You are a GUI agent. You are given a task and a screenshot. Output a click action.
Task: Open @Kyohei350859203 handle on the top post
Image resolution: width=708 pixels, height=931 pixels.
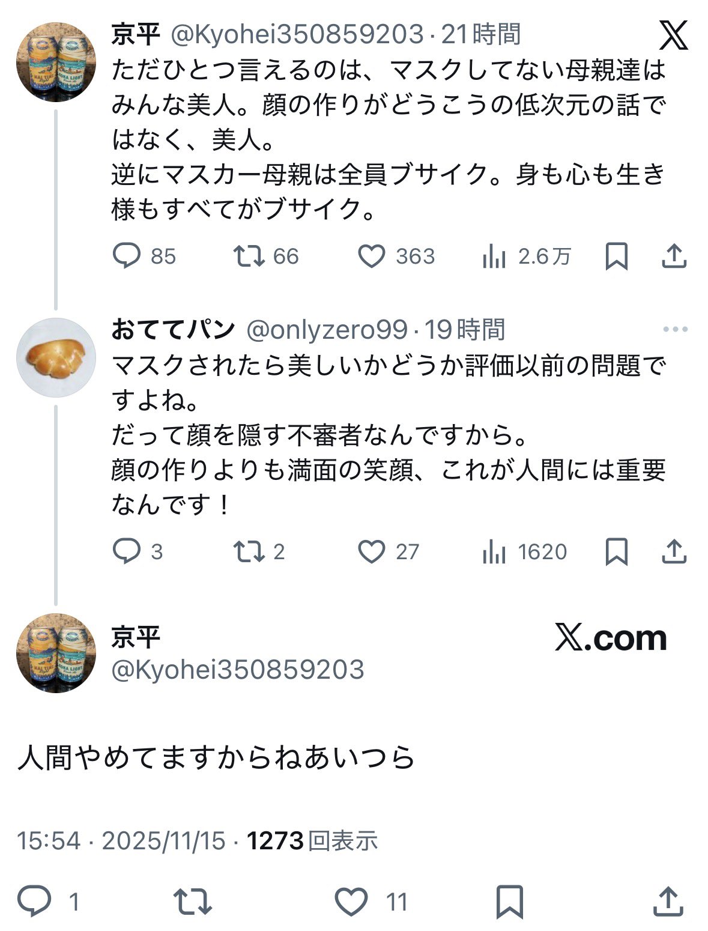click(297, 35)
